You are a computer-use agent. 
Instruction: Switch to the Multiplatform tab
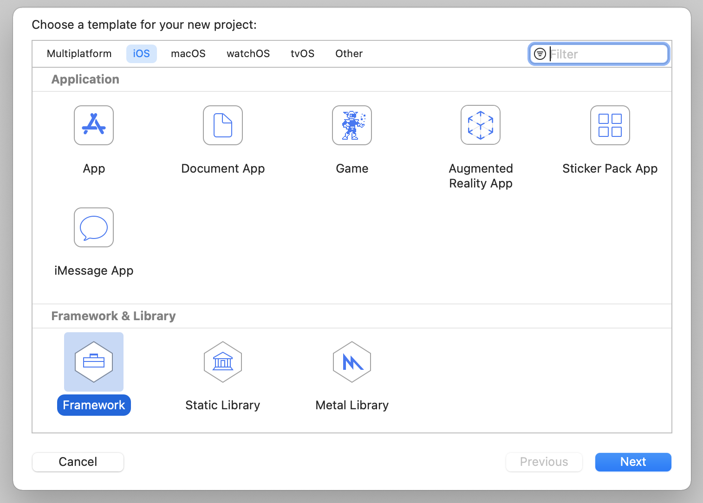point(79,54)
